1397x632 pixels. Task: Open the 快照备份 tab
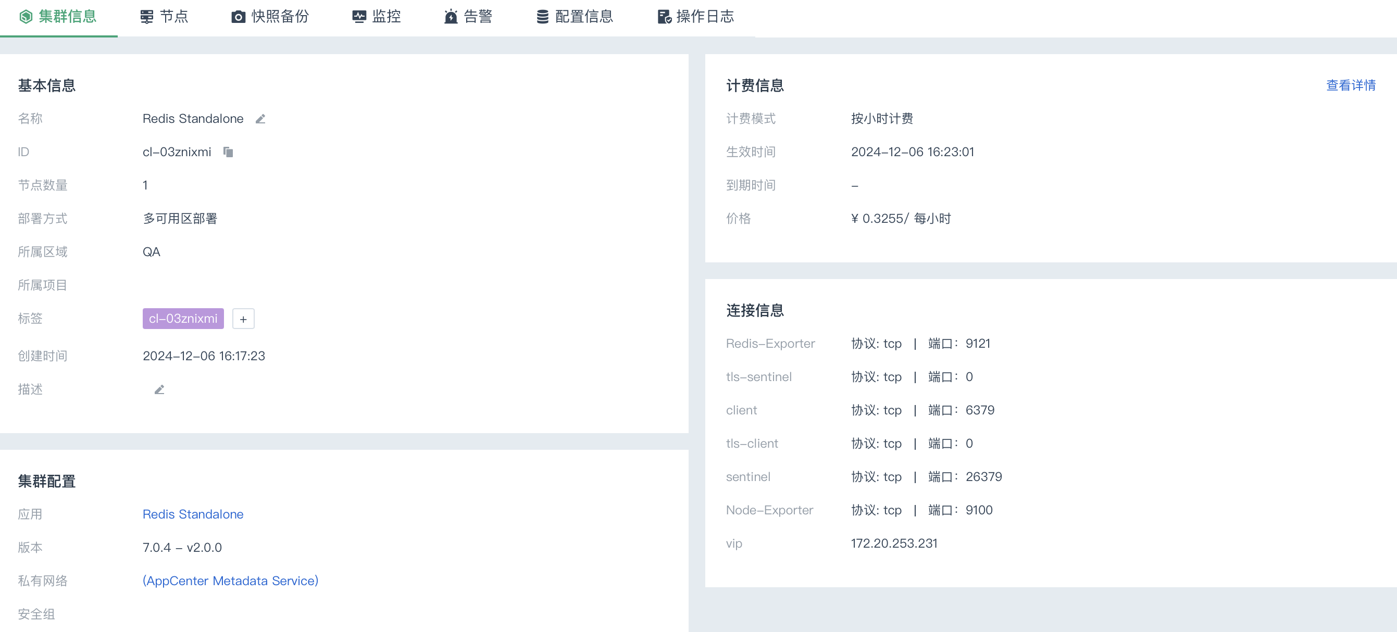(x=270, y=17)
